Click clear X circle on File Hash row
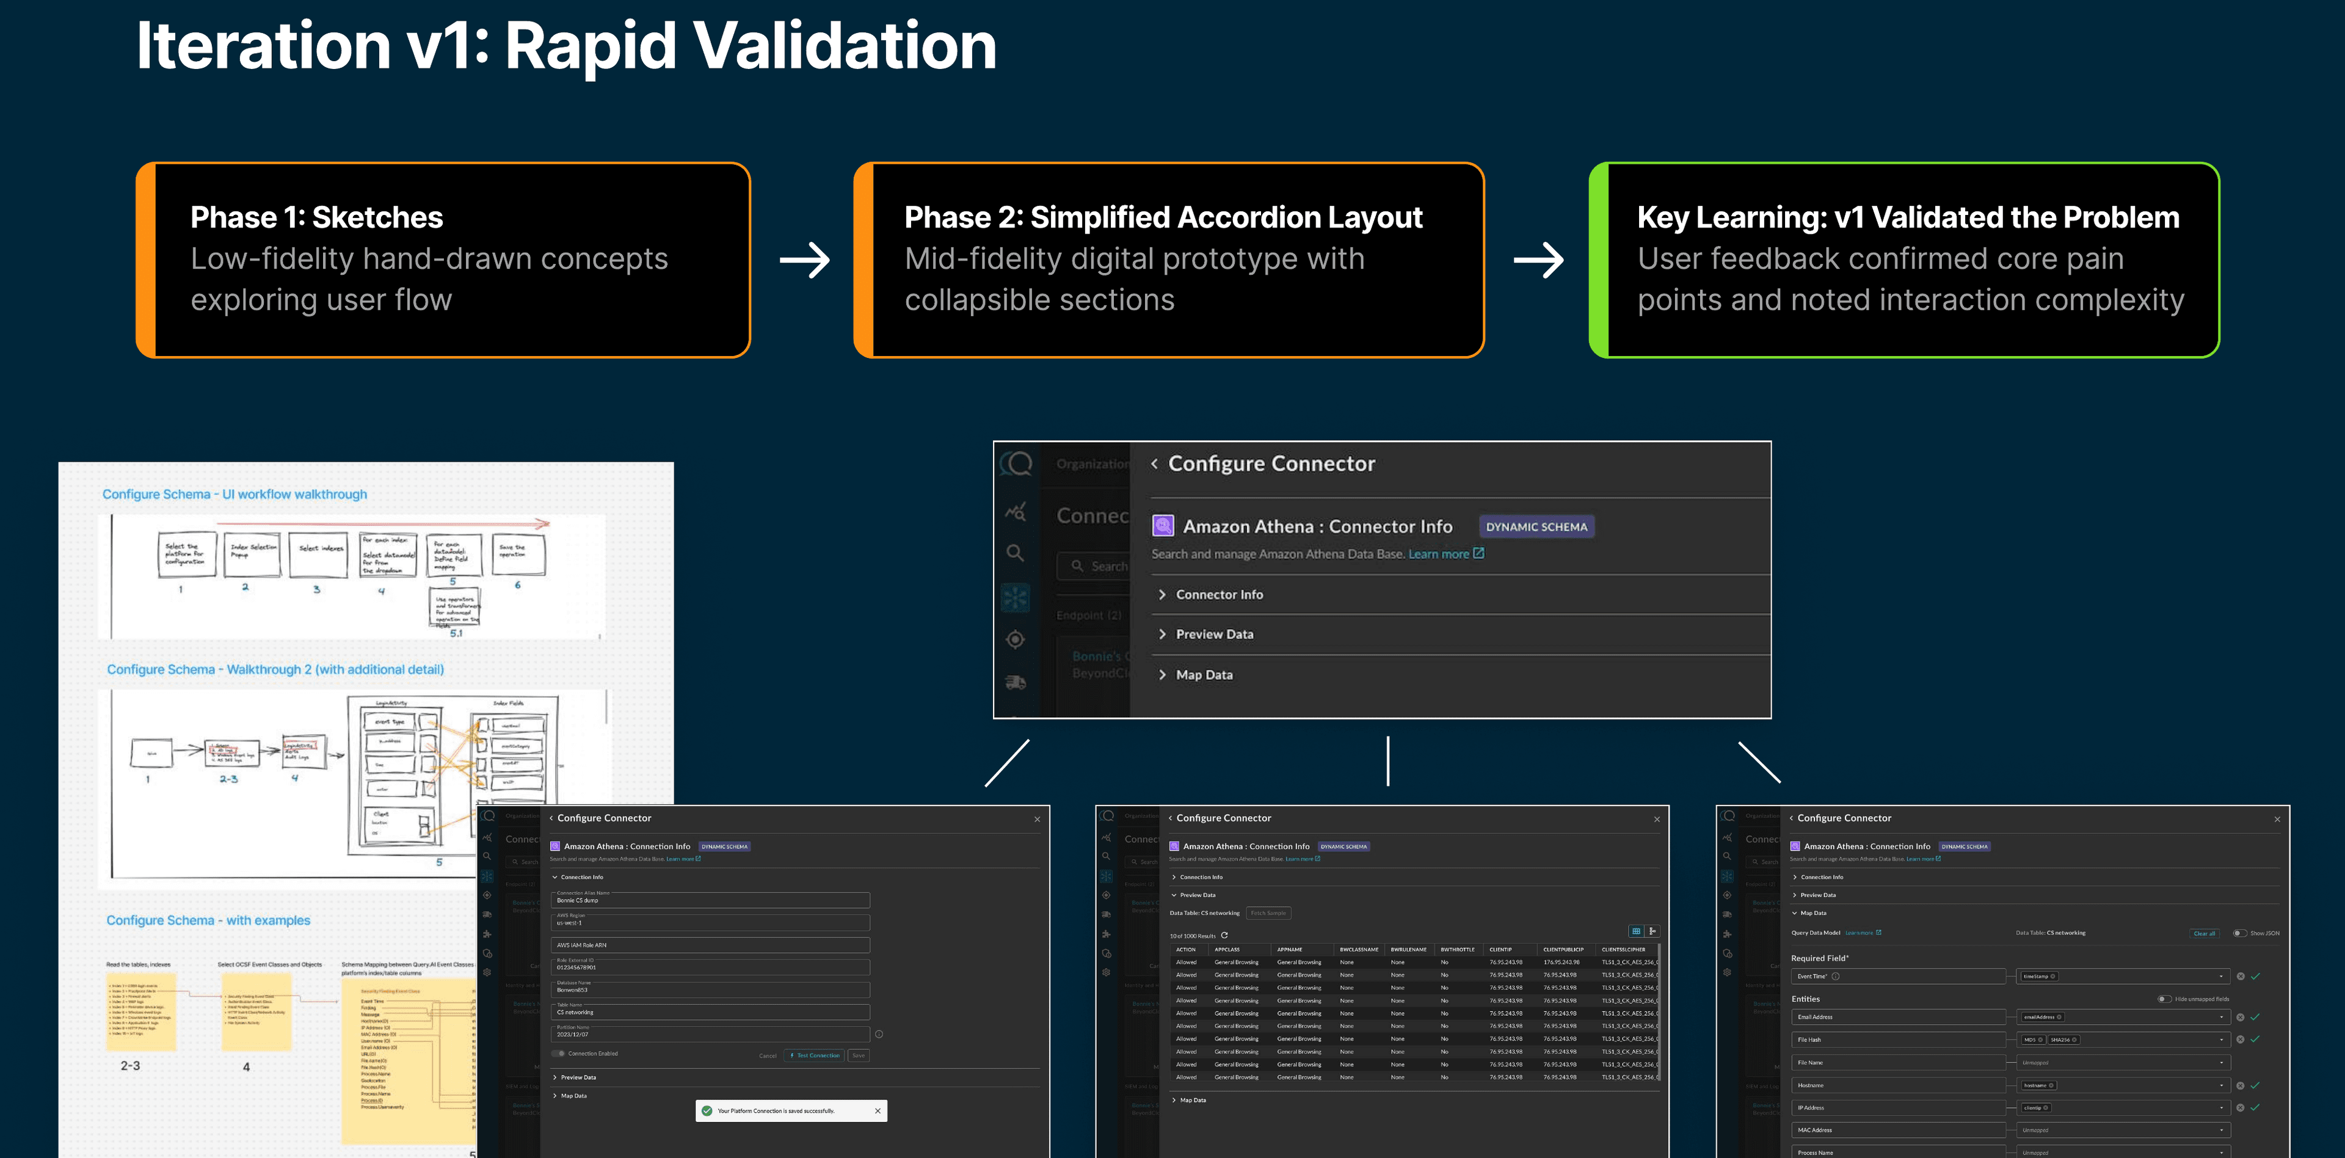 (x=2241, y=1040)
